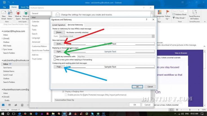Switch to Mail view in navigation bar

(3, 105)
